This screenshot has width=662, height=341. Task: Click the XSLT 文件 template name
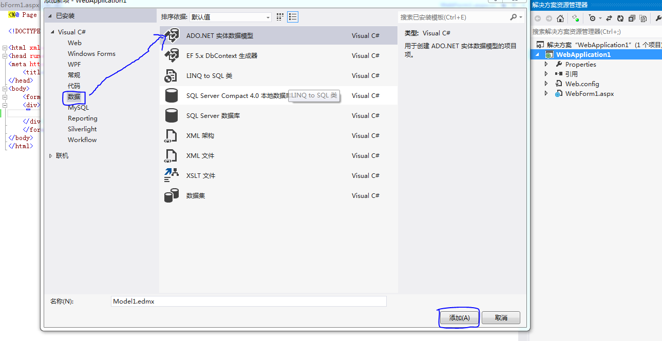[201, 176]
